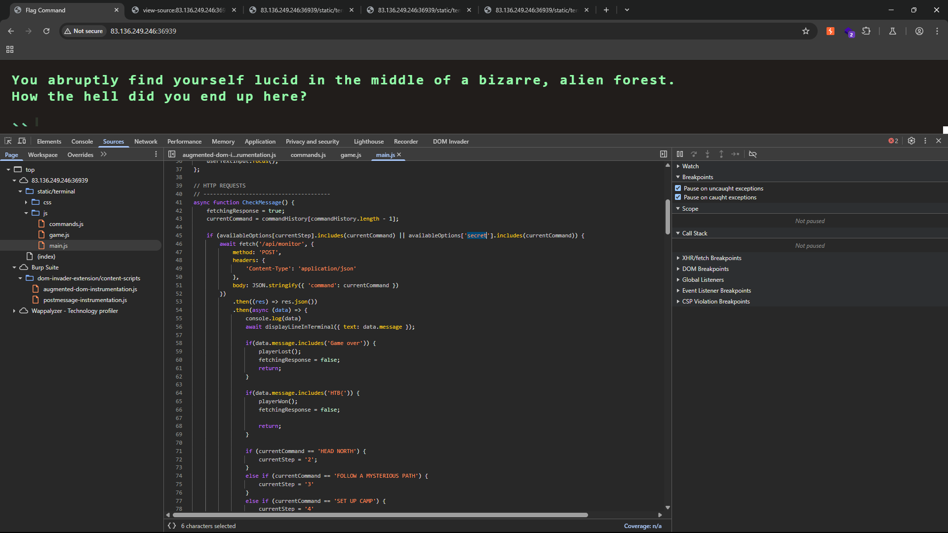Select (index) in the file tree
The image size is (948, 533).
coord(46,257)
